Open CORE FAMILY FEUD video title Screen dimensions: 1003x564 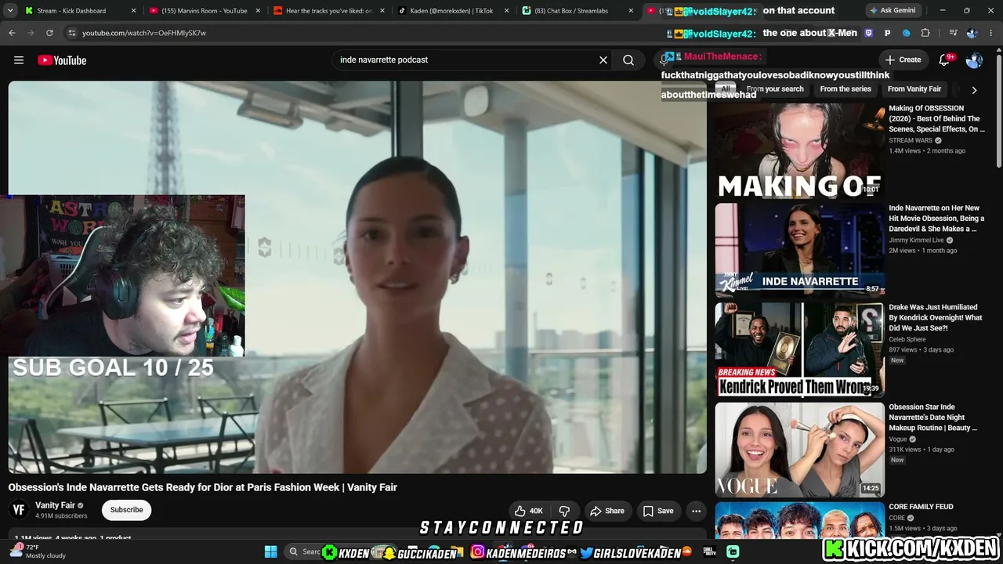(x=921, y=507)
